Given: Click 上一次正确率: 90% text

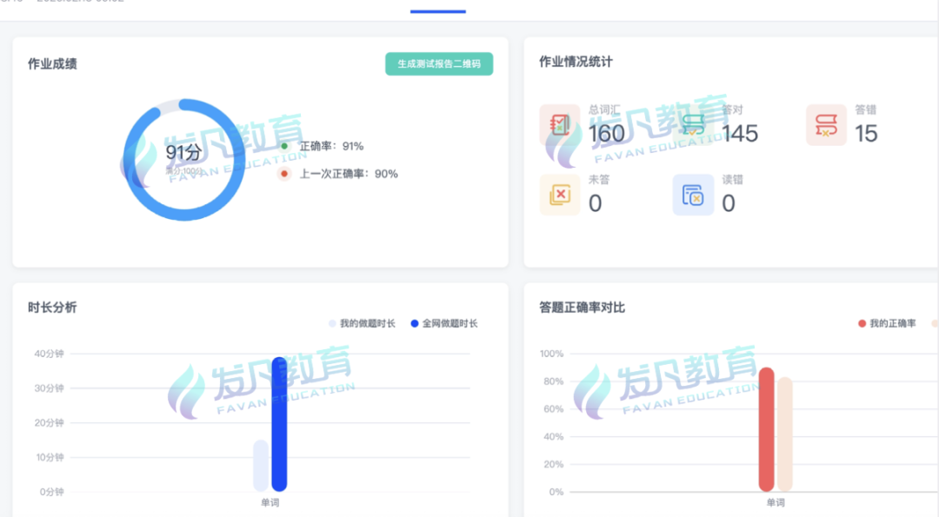Looking at the screenshot, I should pos(349,174).
